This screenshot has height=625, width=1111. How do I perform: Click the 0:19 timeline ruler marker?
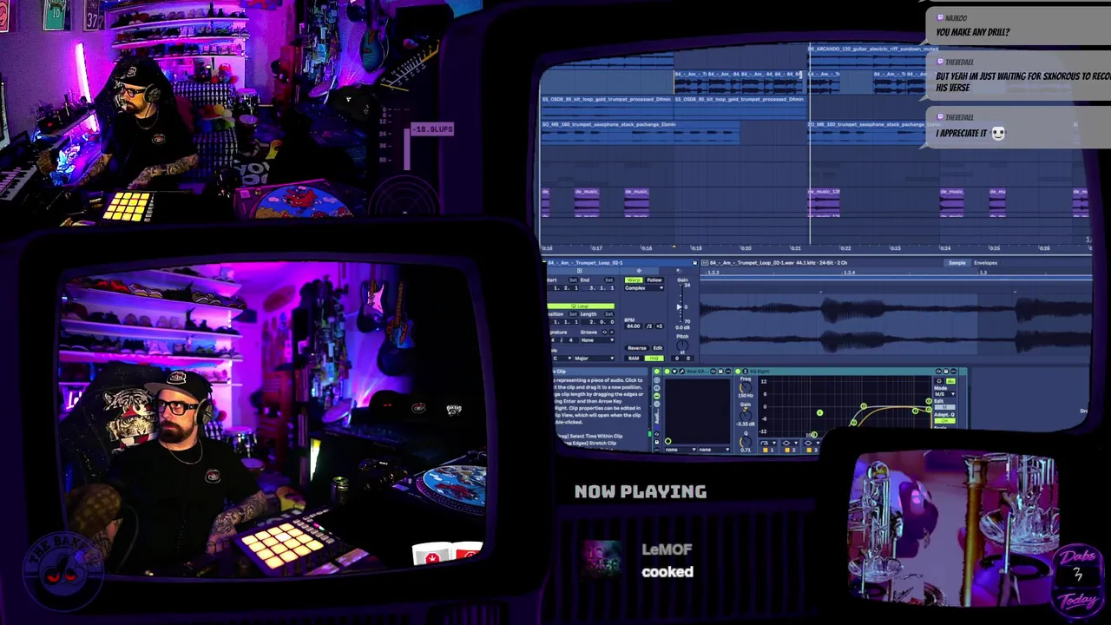696,248
